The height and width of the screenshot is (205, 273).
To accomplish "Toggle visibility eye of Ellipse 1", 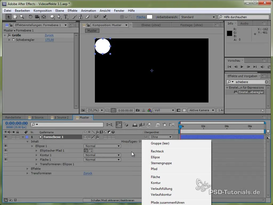I will click(6, 146).
